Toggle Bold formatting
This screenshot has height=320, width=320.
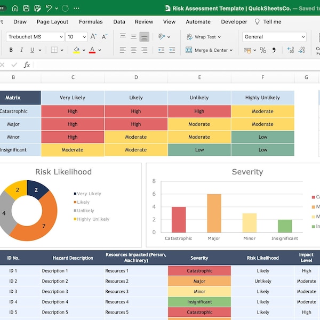tap(11, 50)
